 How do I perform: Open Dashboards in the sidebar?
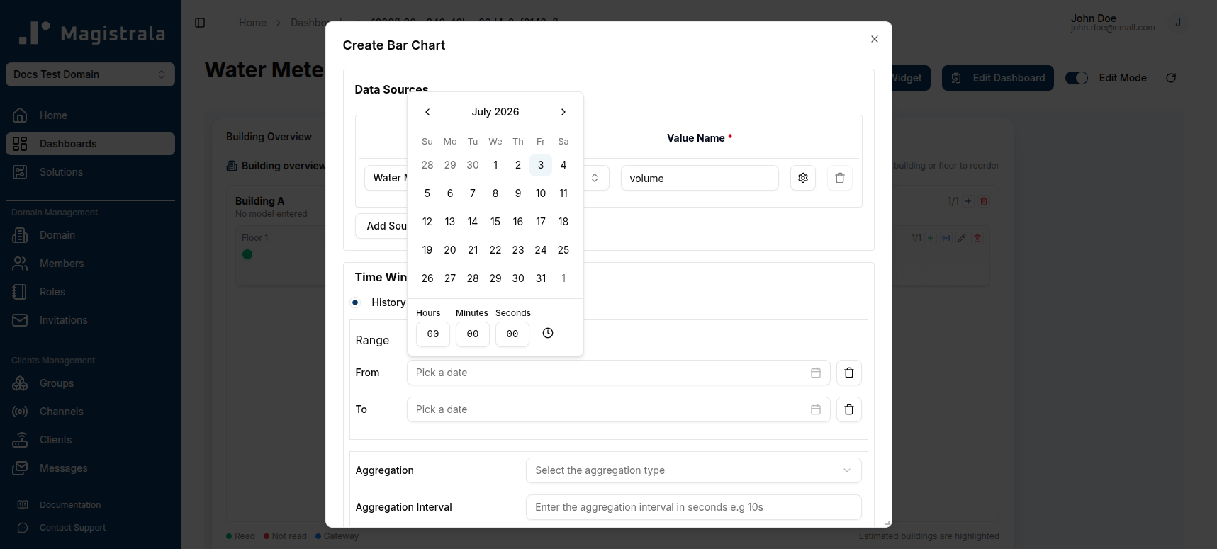tap(90, 144)
